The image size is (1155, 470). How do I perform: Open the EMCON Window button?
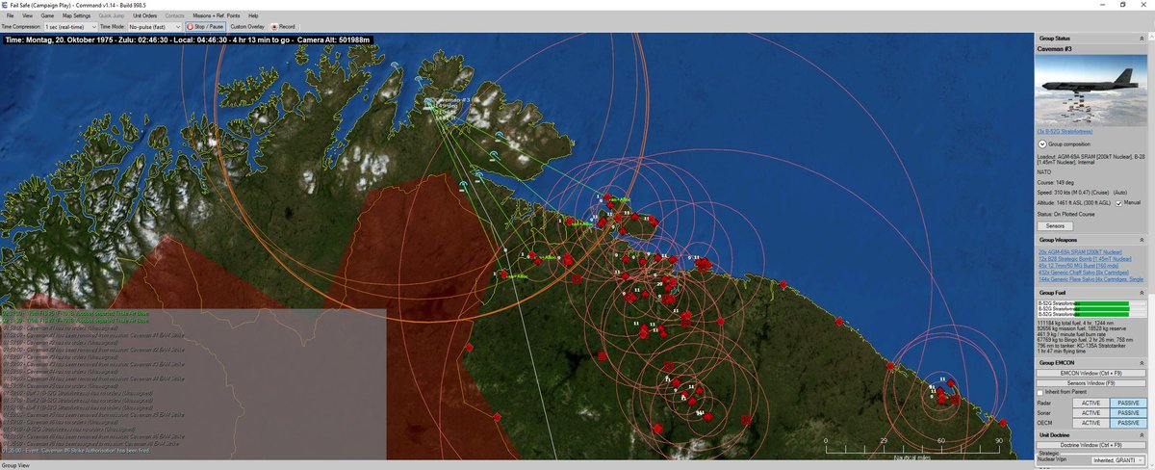1091,373
